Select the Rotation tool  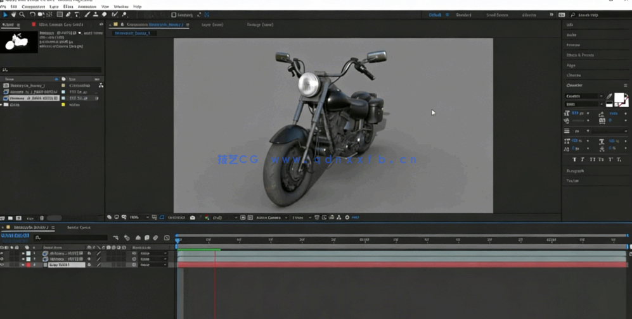tap(32, 15)
